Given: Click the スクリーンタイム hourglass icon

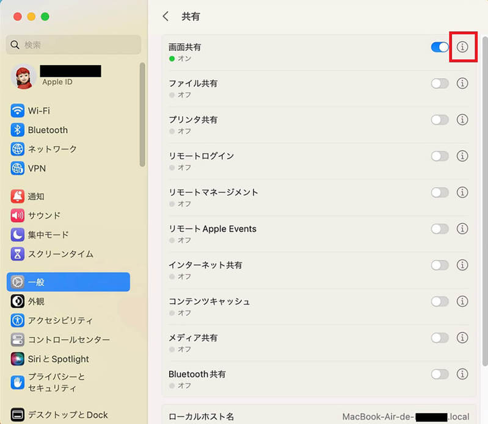Looking at the screenshot, I should click(18, 254).
